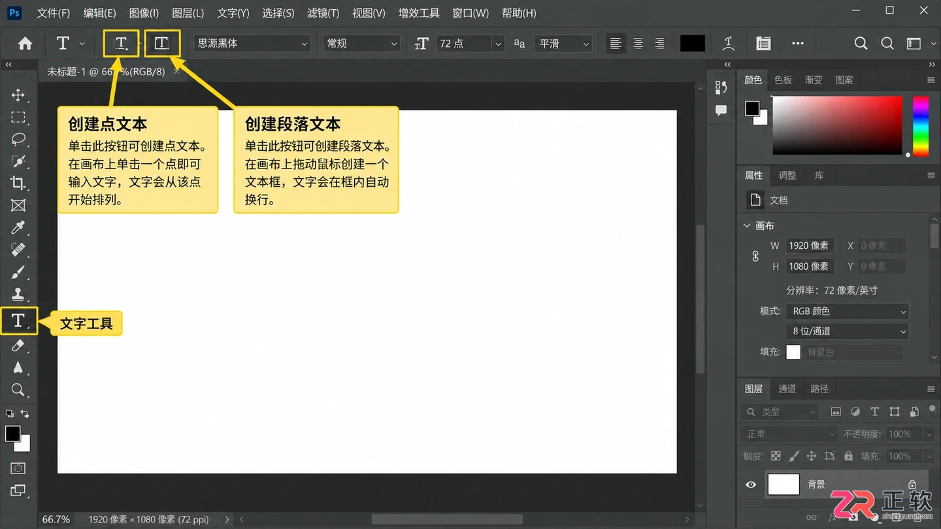The width and height of the screenshot is (941, 529).
Task: Collapse the 画布 section in Properties
Action: click(x=747, y=226)
